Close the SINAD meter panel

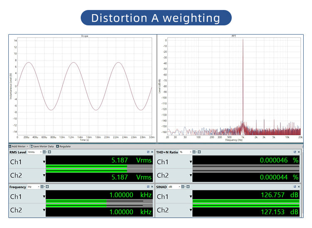[x=299, y=187]
